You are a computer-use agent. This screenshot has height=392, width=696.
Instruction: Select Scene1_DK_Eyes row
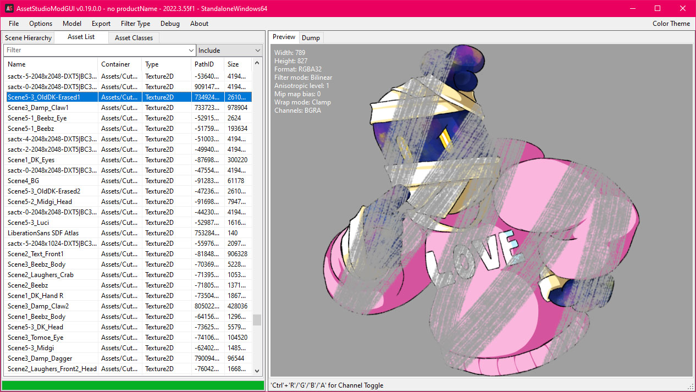pos(129,160)
